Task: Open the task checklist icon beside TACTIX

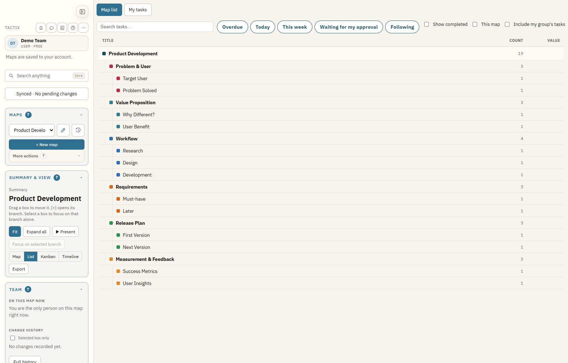Action: [x=62, y=28]
